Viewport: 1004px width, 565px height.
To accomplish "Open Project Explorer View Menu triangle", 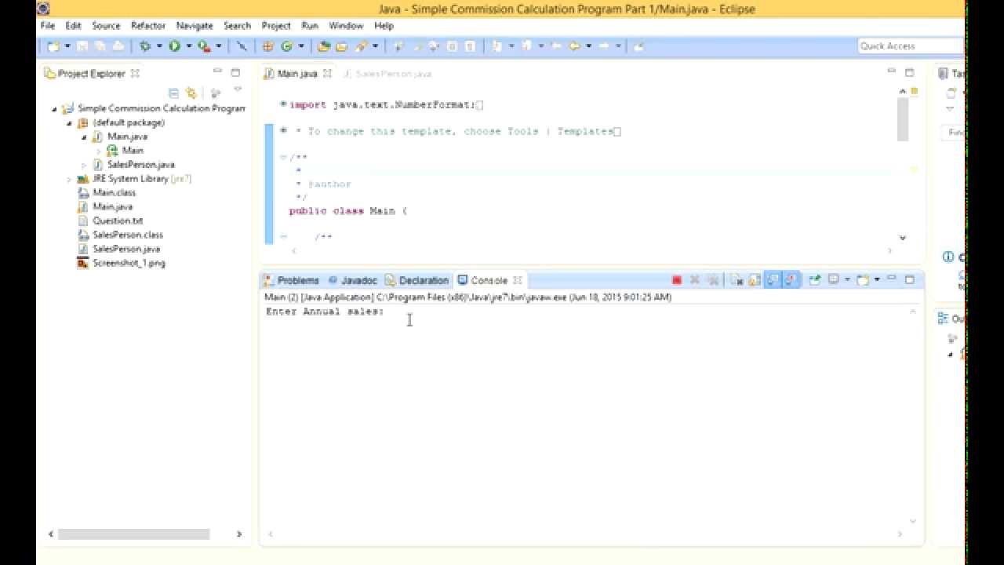I will click(238, 90).
